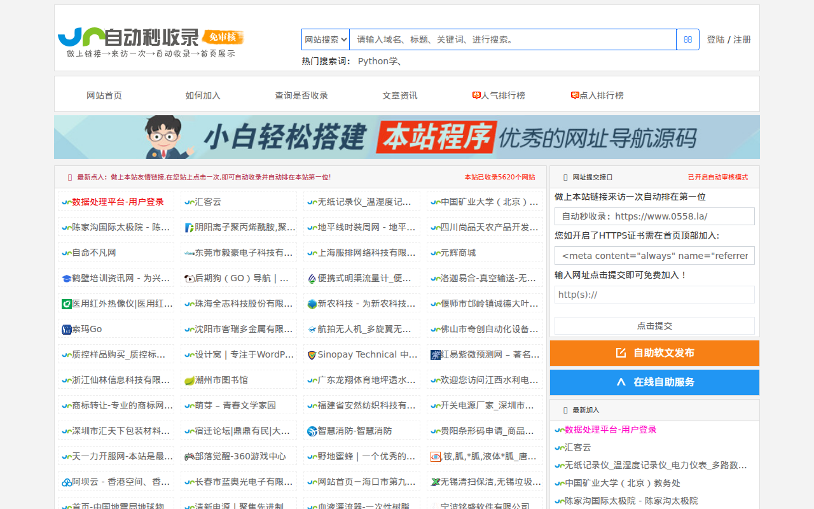Open the 网站搜索 search type dropdown
Image resolution: width=814 pixels, height=509 pixels.
(326, 39)
